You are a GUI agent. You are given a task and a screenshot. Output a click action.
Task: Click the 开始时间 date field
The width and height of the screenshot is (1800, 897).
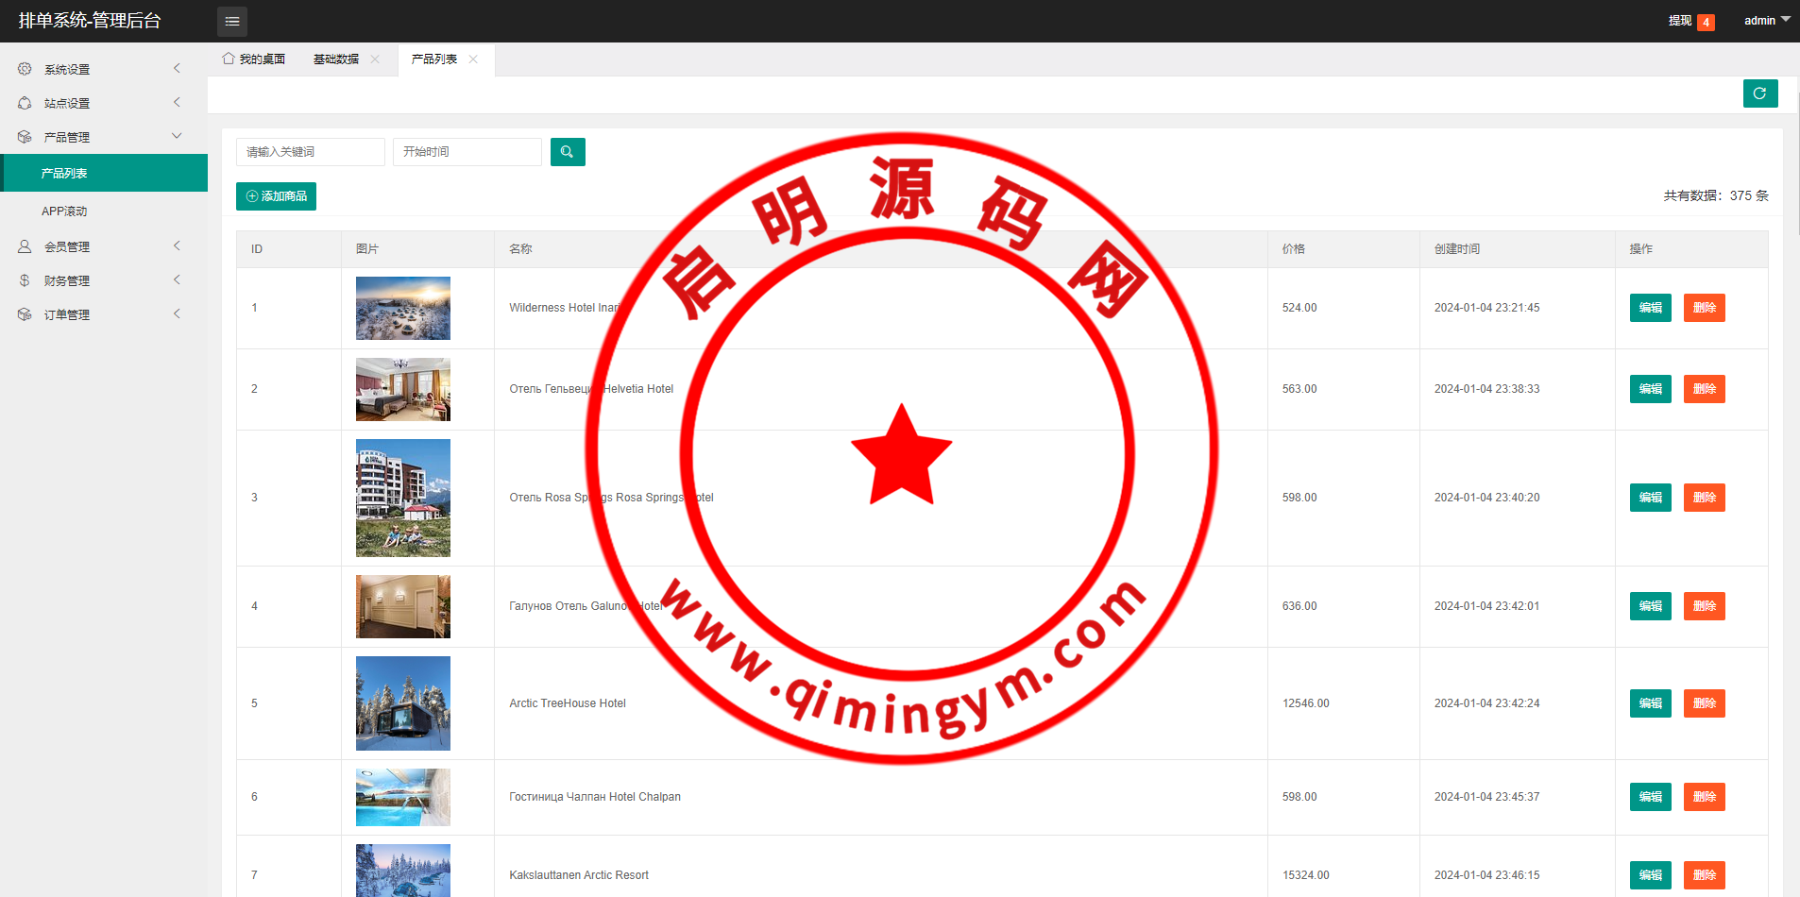(x=467, y=152)
